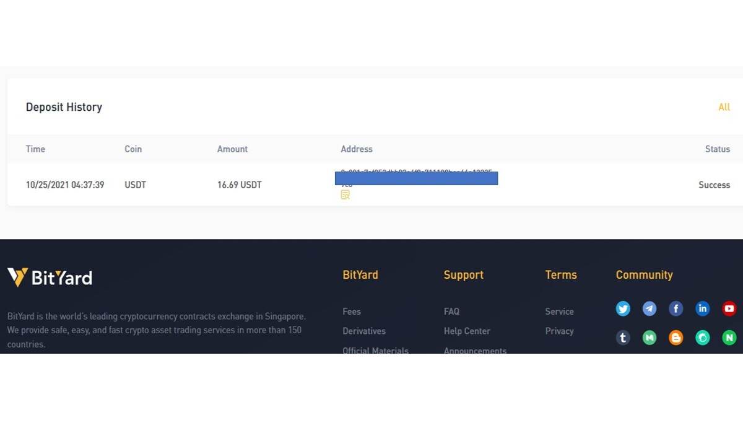Click the orange Blogger icon
This screenshot has width=743, height=446.
(x=676, y=338)
